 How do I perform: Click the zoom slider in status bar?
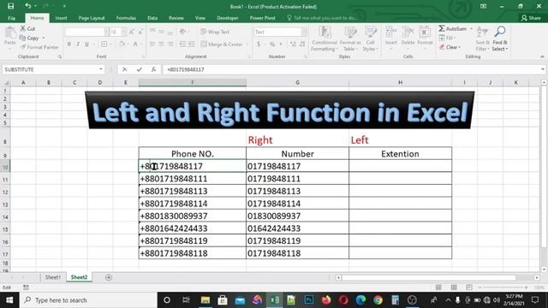coord(503,287)
